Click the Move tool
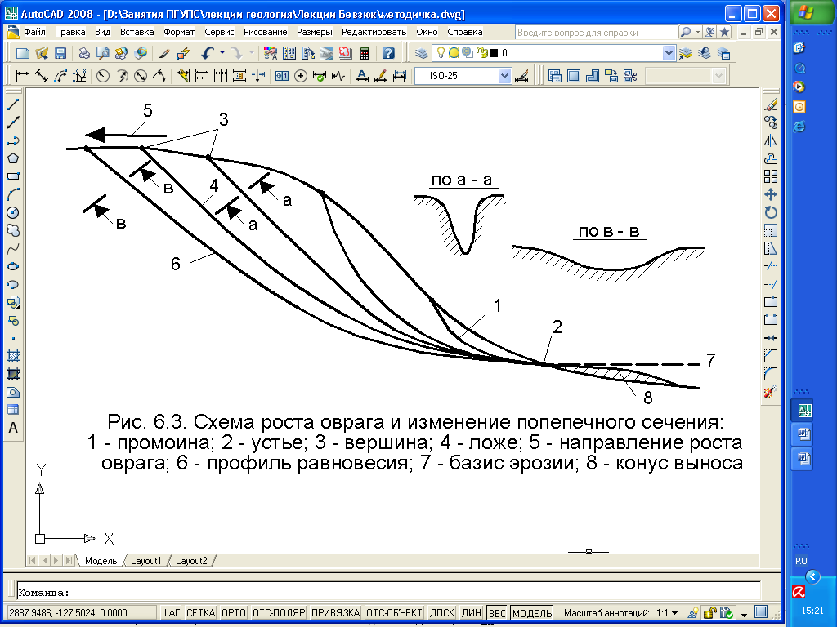Screen dimensions: 837x627 [x=770, y=194]
